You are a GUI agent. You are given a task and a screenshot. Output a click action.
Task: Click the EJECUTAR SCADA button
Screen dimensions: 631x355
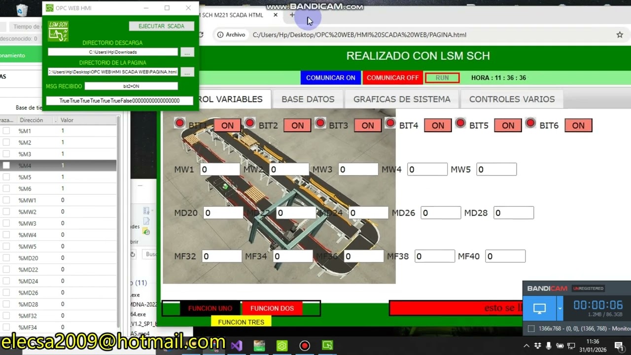pyautogui.click(x=161, y=26)
